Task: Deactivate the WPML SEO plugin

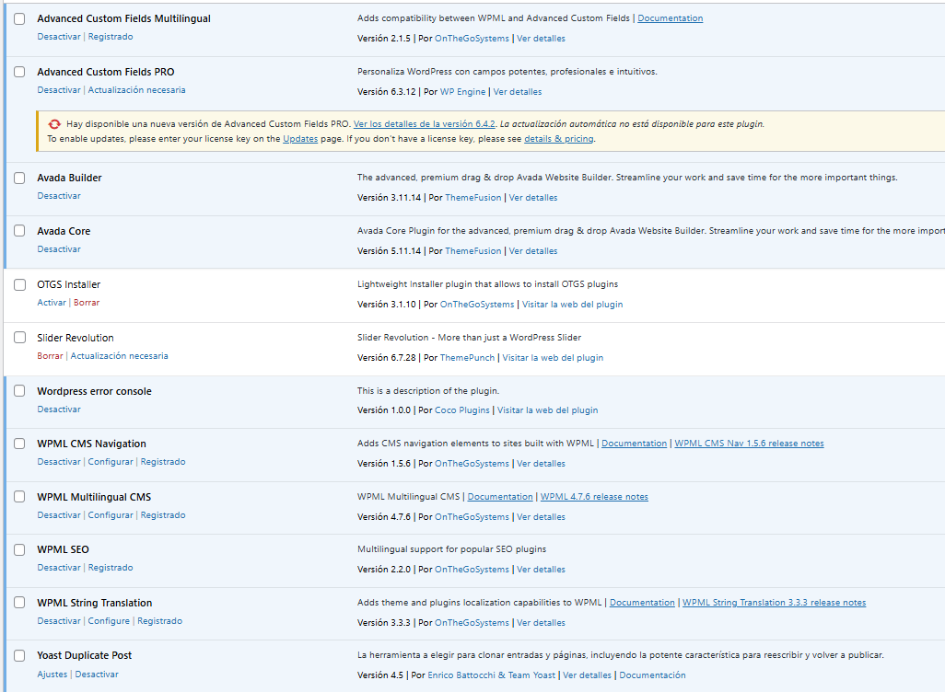Action: point(59,568)
